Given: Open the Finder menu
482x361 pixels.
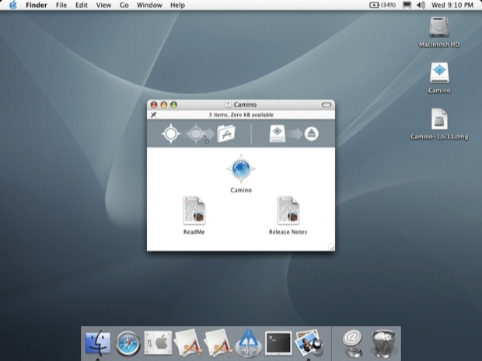Looking at the screenshot, I should pyautogui.click(x=37, y=5).
